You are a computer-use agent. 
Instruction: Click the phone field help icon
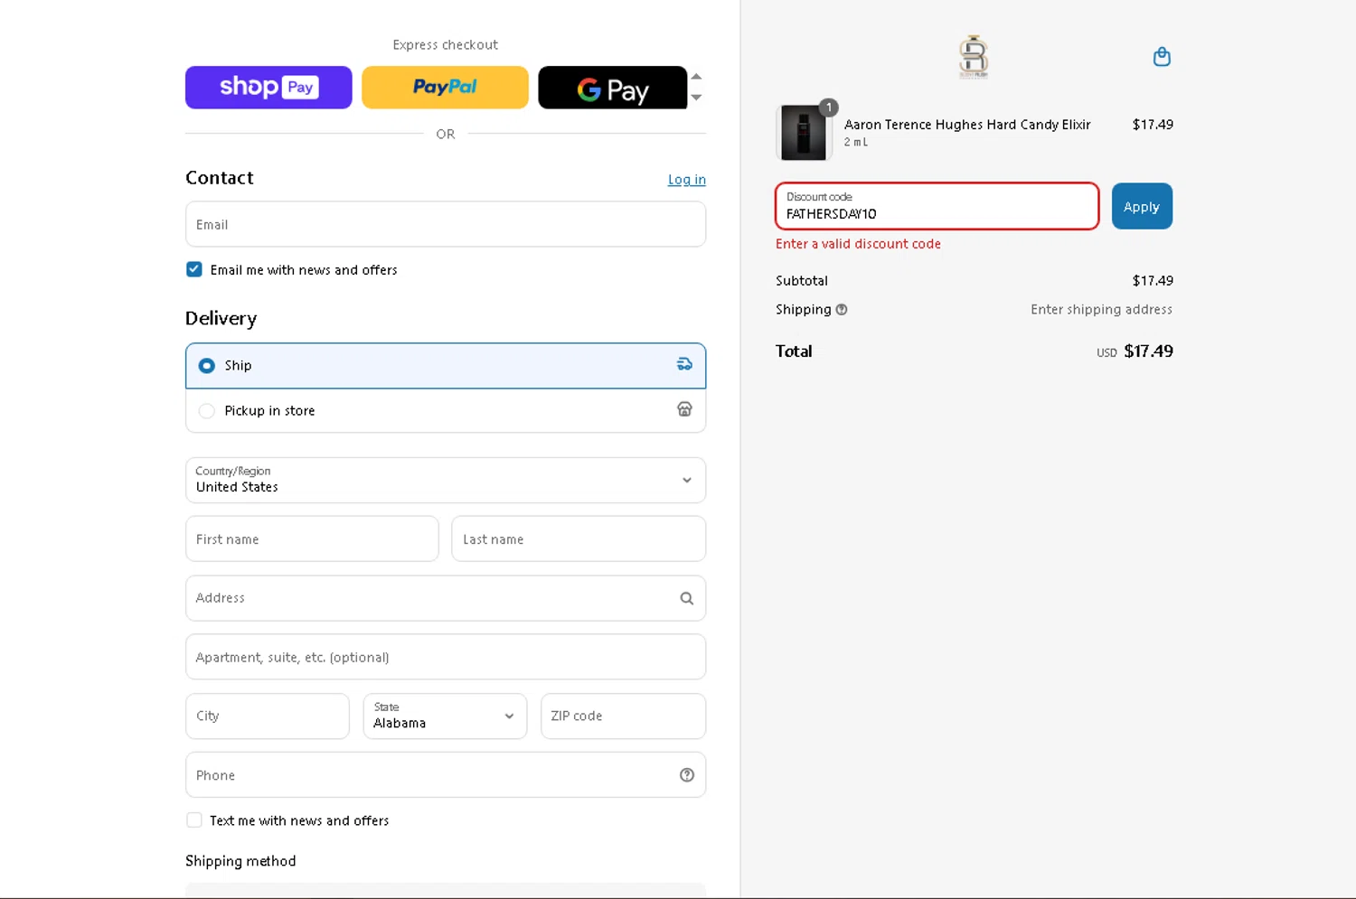pos(686,775)
